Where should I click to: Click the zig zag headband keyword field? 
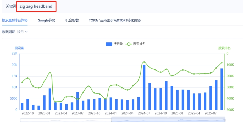point(36,6)
